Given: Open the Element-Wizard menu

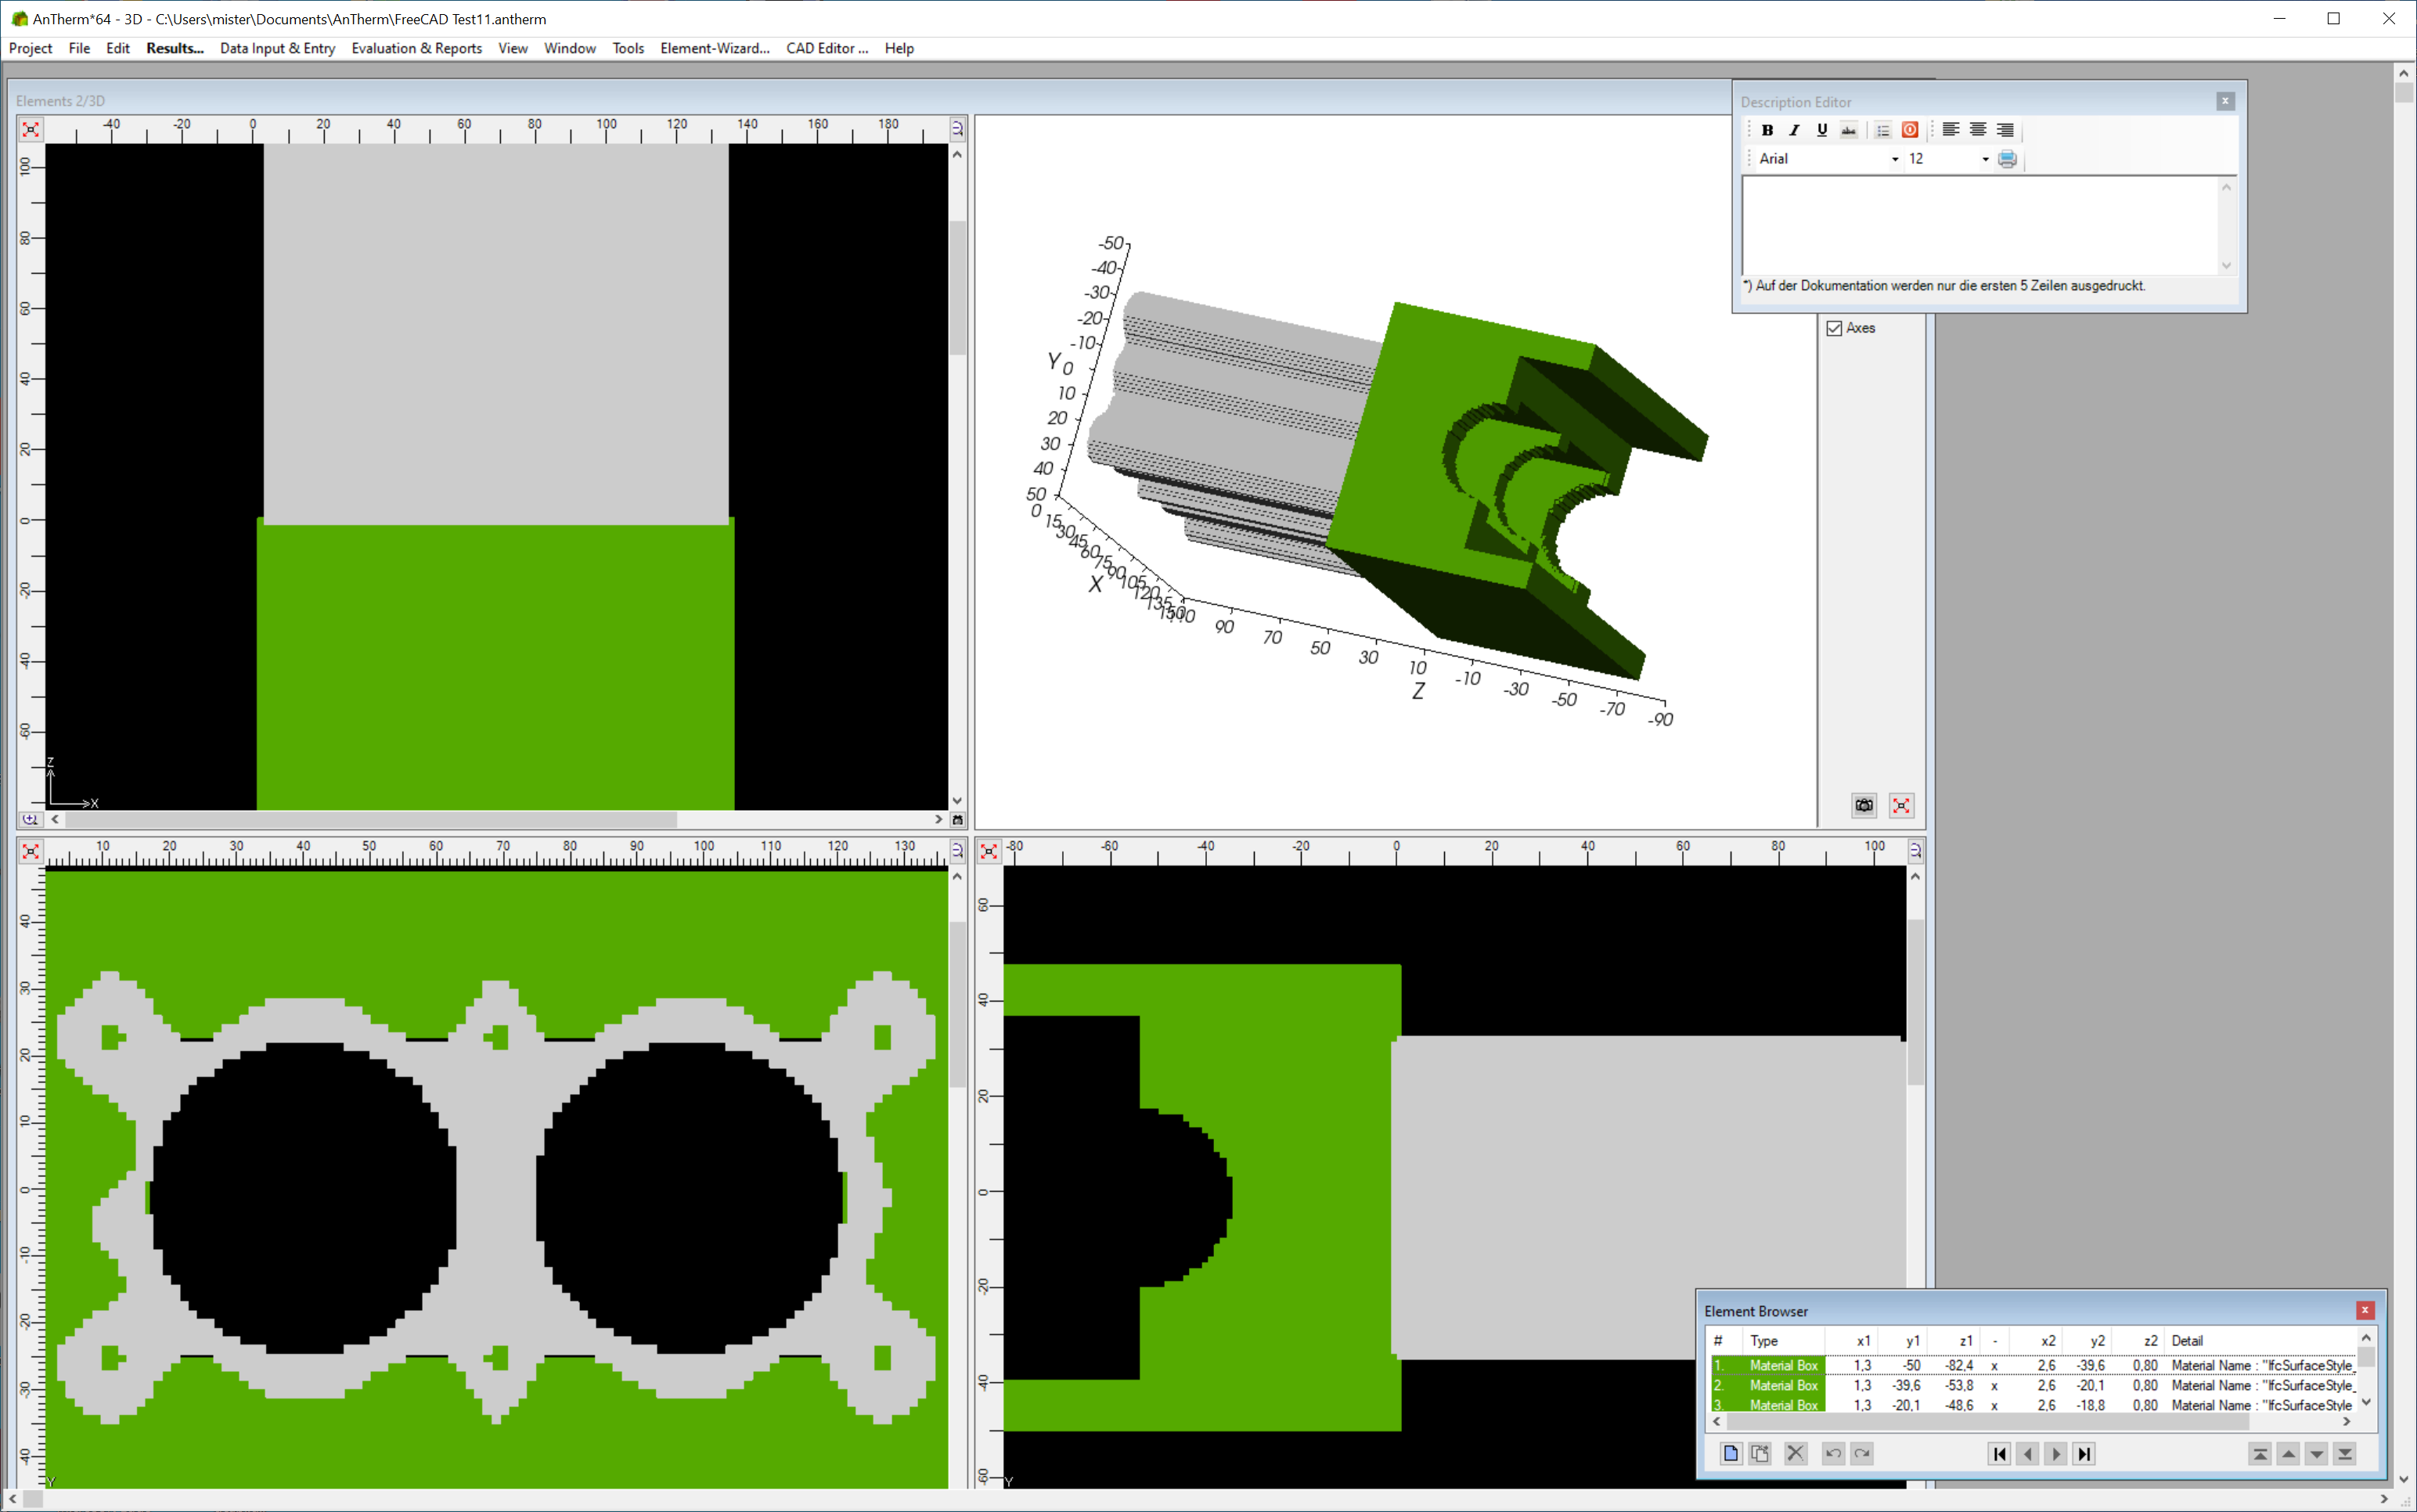Looking at the screenshot, I should pyautogui.click(x=714, y=48).
